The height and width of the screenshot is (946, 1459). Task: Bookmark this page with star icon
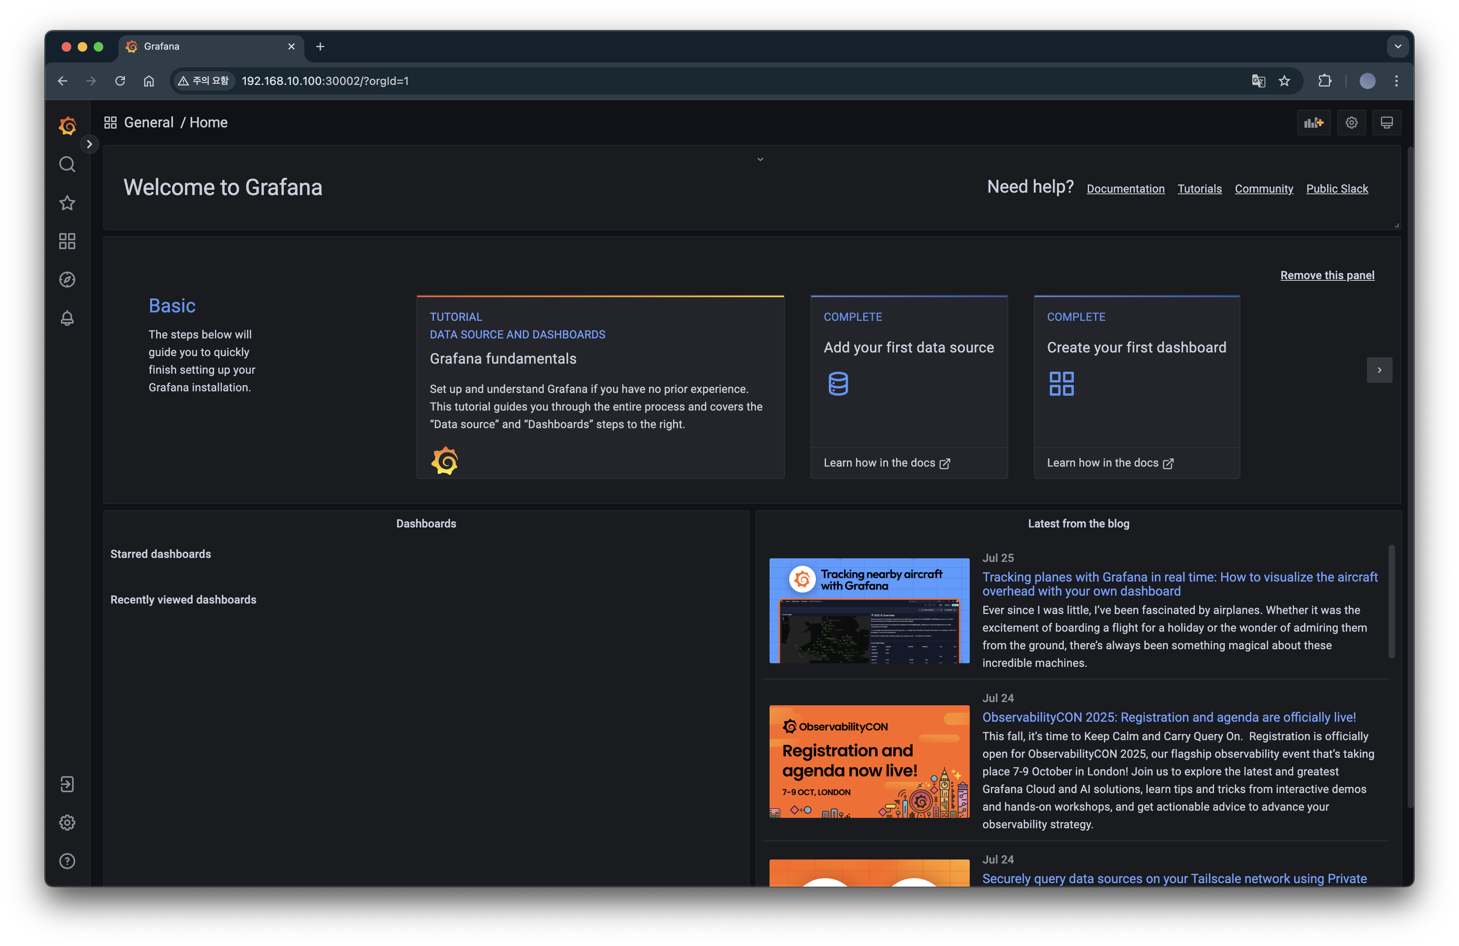[x=1284, y=81]
